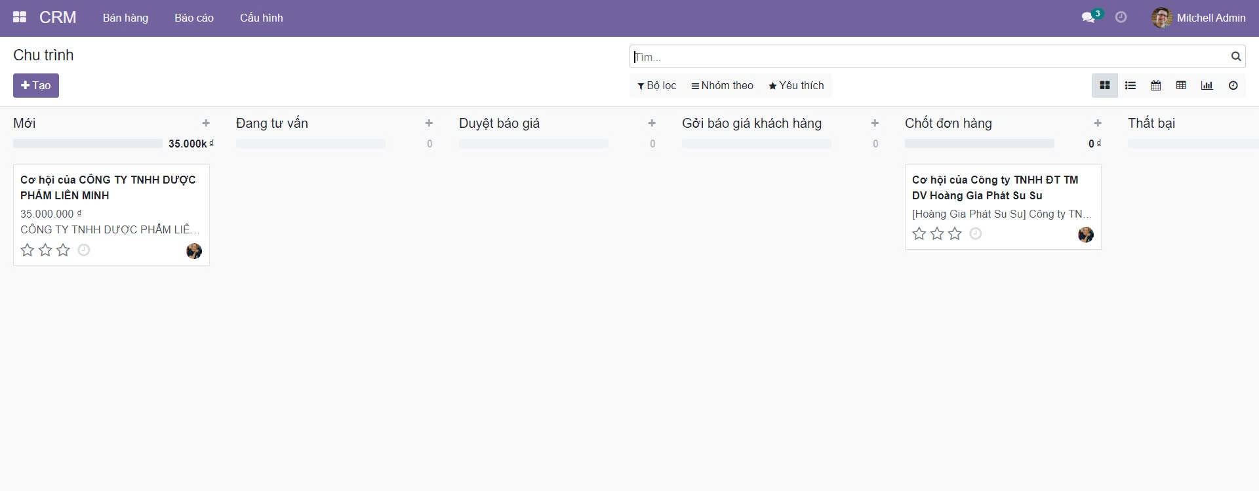1259x491 pixels.
Task: Set third star priority on LIÊN MINH card
Action: 63,250
